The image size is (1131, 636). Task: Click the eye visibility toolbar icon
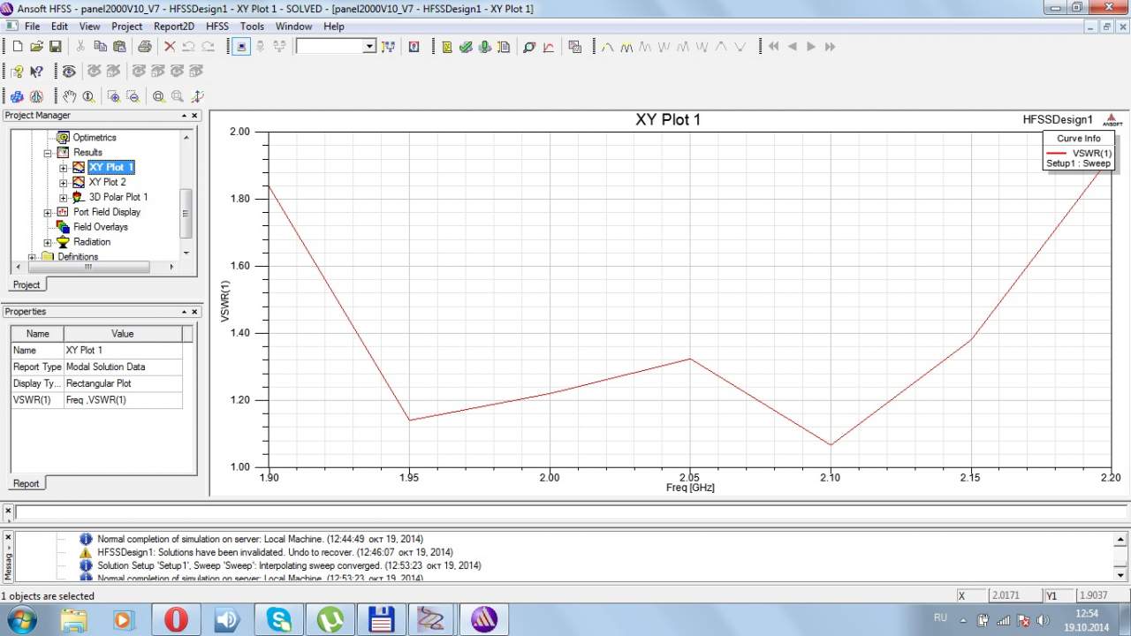(69, 72)
